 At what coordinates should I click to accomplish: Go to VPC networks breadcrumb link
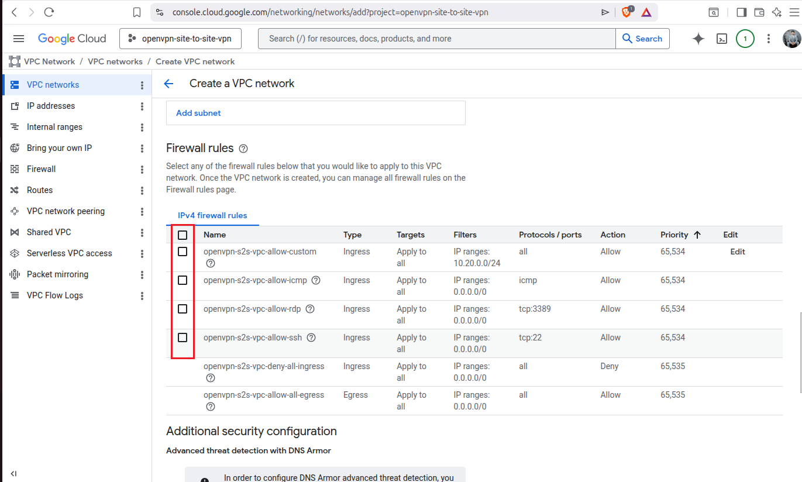pyautogui.click(x=115, y=61)
